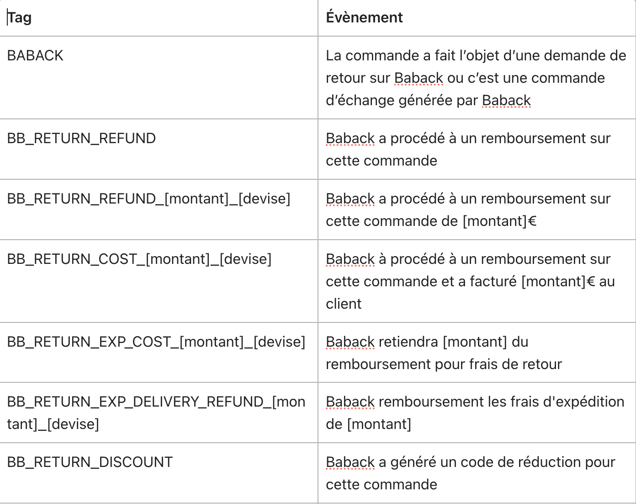
Task: Click the BB_RETURN_REFUND_[montant]_[devise] tag cell
Action: [159, 209]
